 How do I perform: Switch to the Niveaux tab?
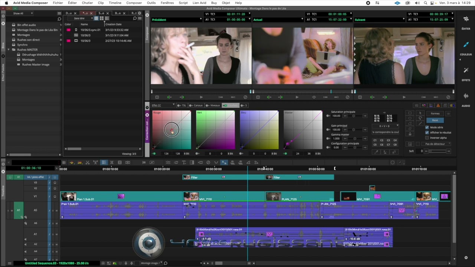pos(213,105)
